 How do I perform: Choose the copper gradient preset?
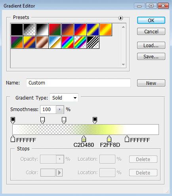(42, 42)
